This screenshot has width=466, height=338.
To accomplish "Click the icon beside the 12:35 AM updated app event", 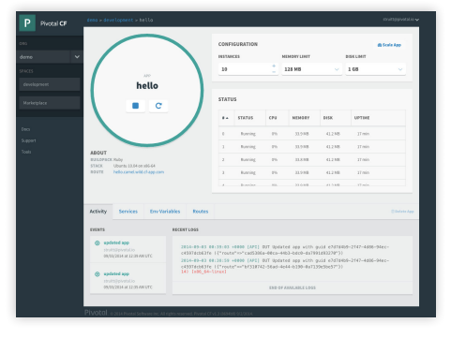I will [98, 274].
